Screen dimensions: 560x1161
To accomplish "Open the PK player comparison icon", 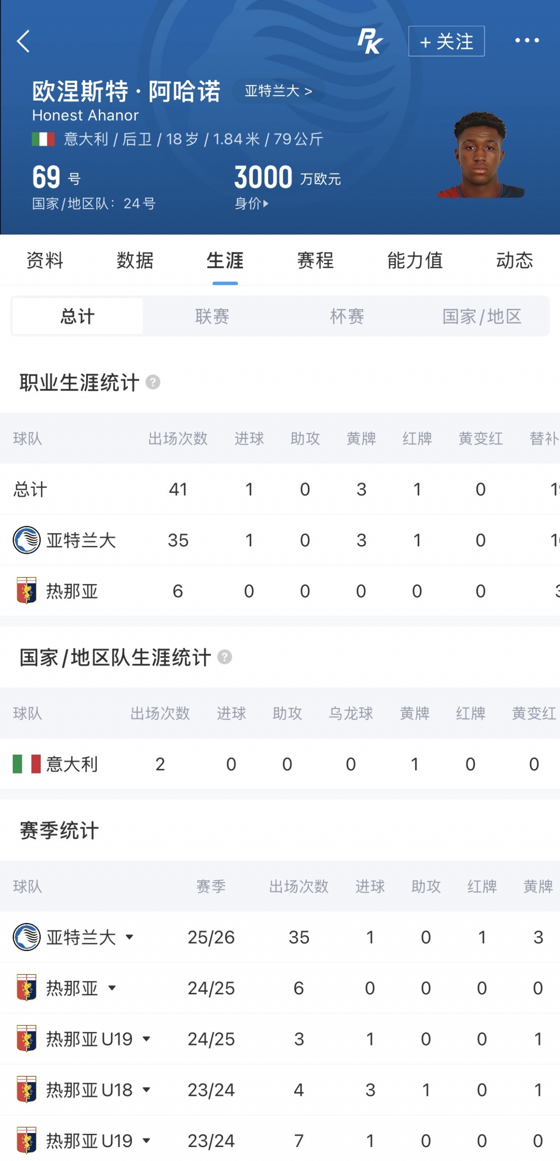I will click(370, 41).
